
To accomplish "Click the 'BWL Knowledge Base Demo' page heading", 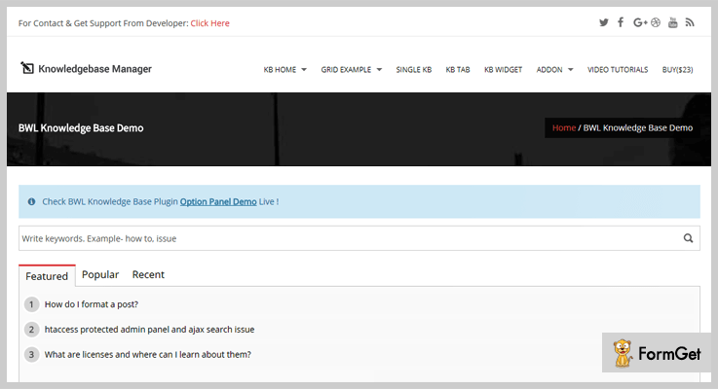I will pyautogui.click(x=81, y=128).
